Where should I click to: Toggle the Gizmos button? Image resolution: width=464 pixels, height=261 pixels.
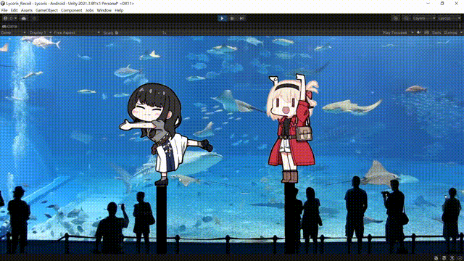450,33
